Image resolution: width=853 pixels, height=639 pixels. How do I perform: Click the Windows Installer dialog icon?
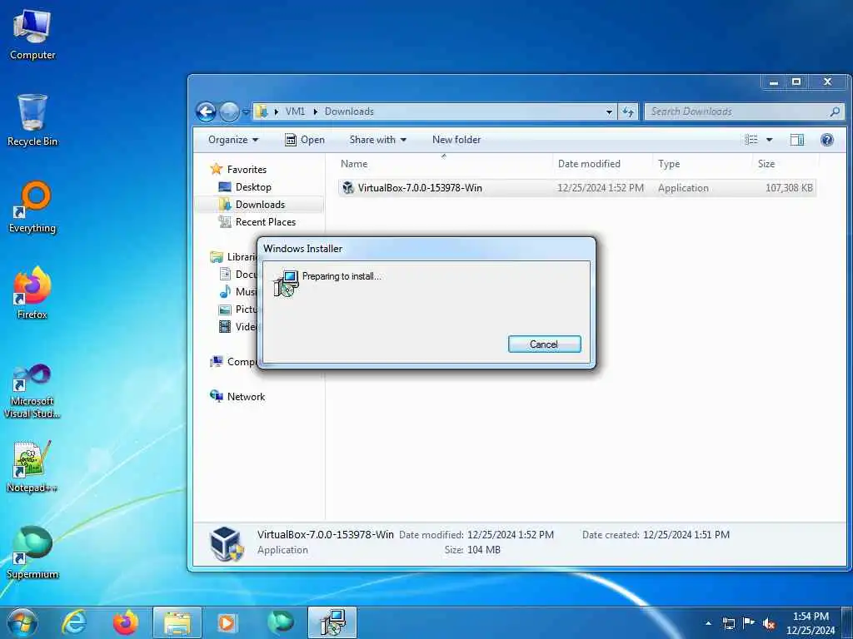[x=287, y=283]
